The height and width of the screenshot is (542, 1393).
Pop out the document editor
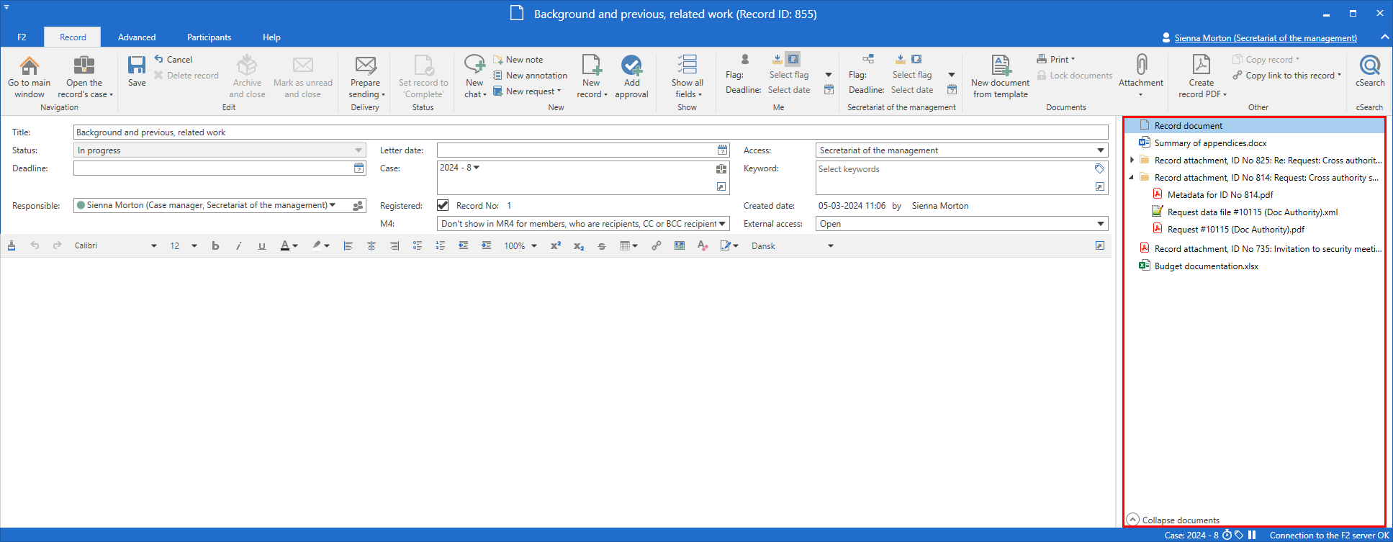tap(1100, 245)
